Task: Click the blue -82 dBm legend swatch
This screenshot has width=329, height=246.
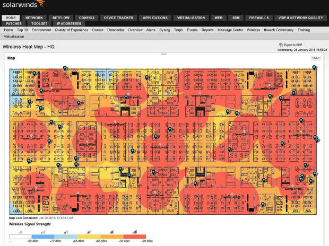Action: coord(44,236)
